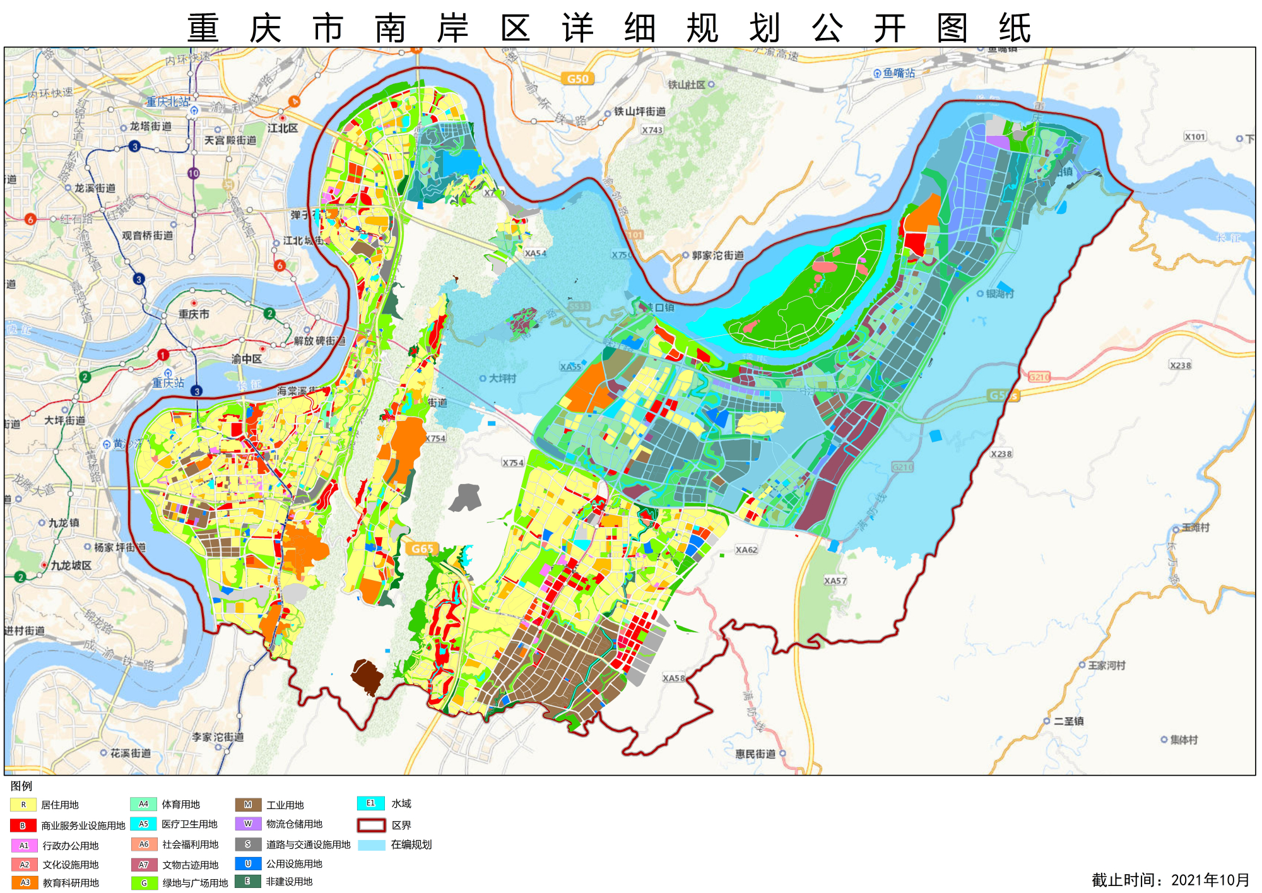The height and width of the screenshot is (893, 1262).
Task: Click the purple W logistics storage swatch
Action: tap(248, 824)
